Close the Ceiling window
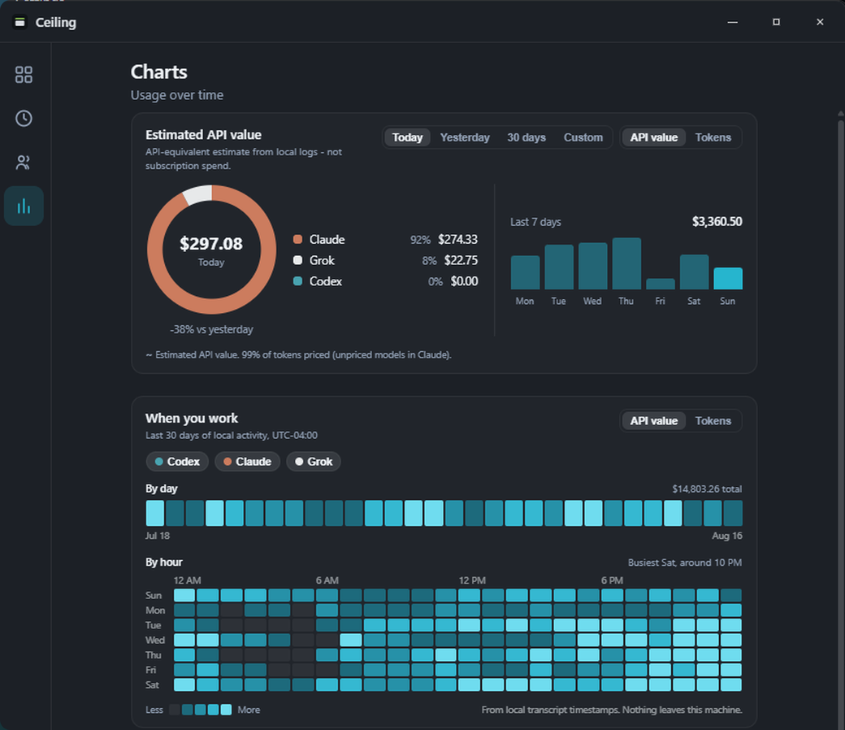 [x=820, y=22]
